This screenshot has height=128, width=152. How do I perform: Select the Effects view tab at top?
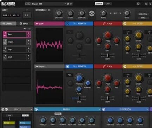[99, 4]
